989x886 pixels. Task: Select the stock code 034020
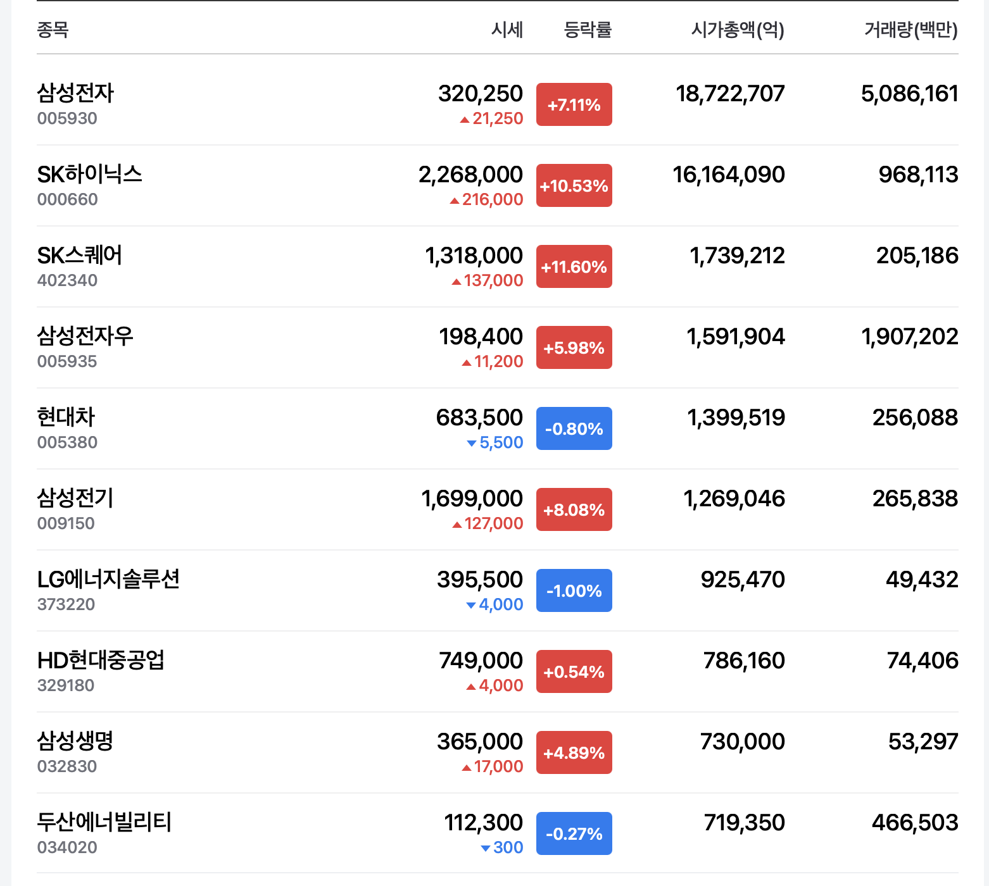click(x=67, y=847)
